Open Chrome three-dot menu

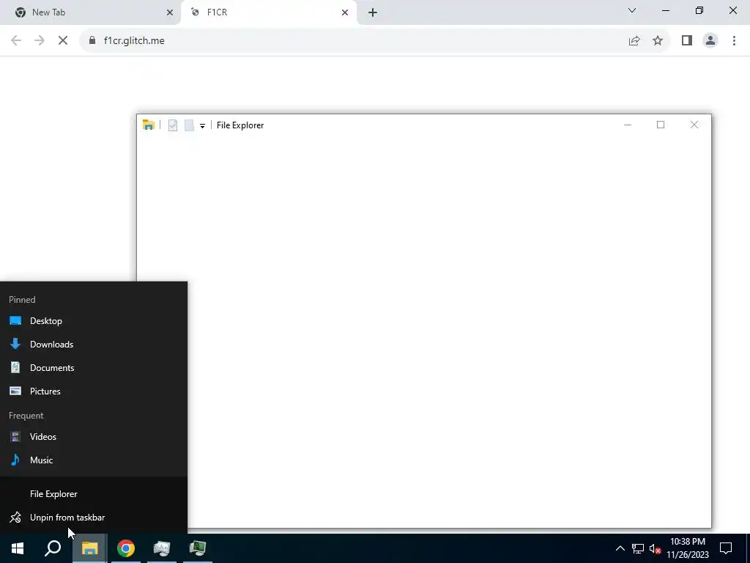pos(734,41)
